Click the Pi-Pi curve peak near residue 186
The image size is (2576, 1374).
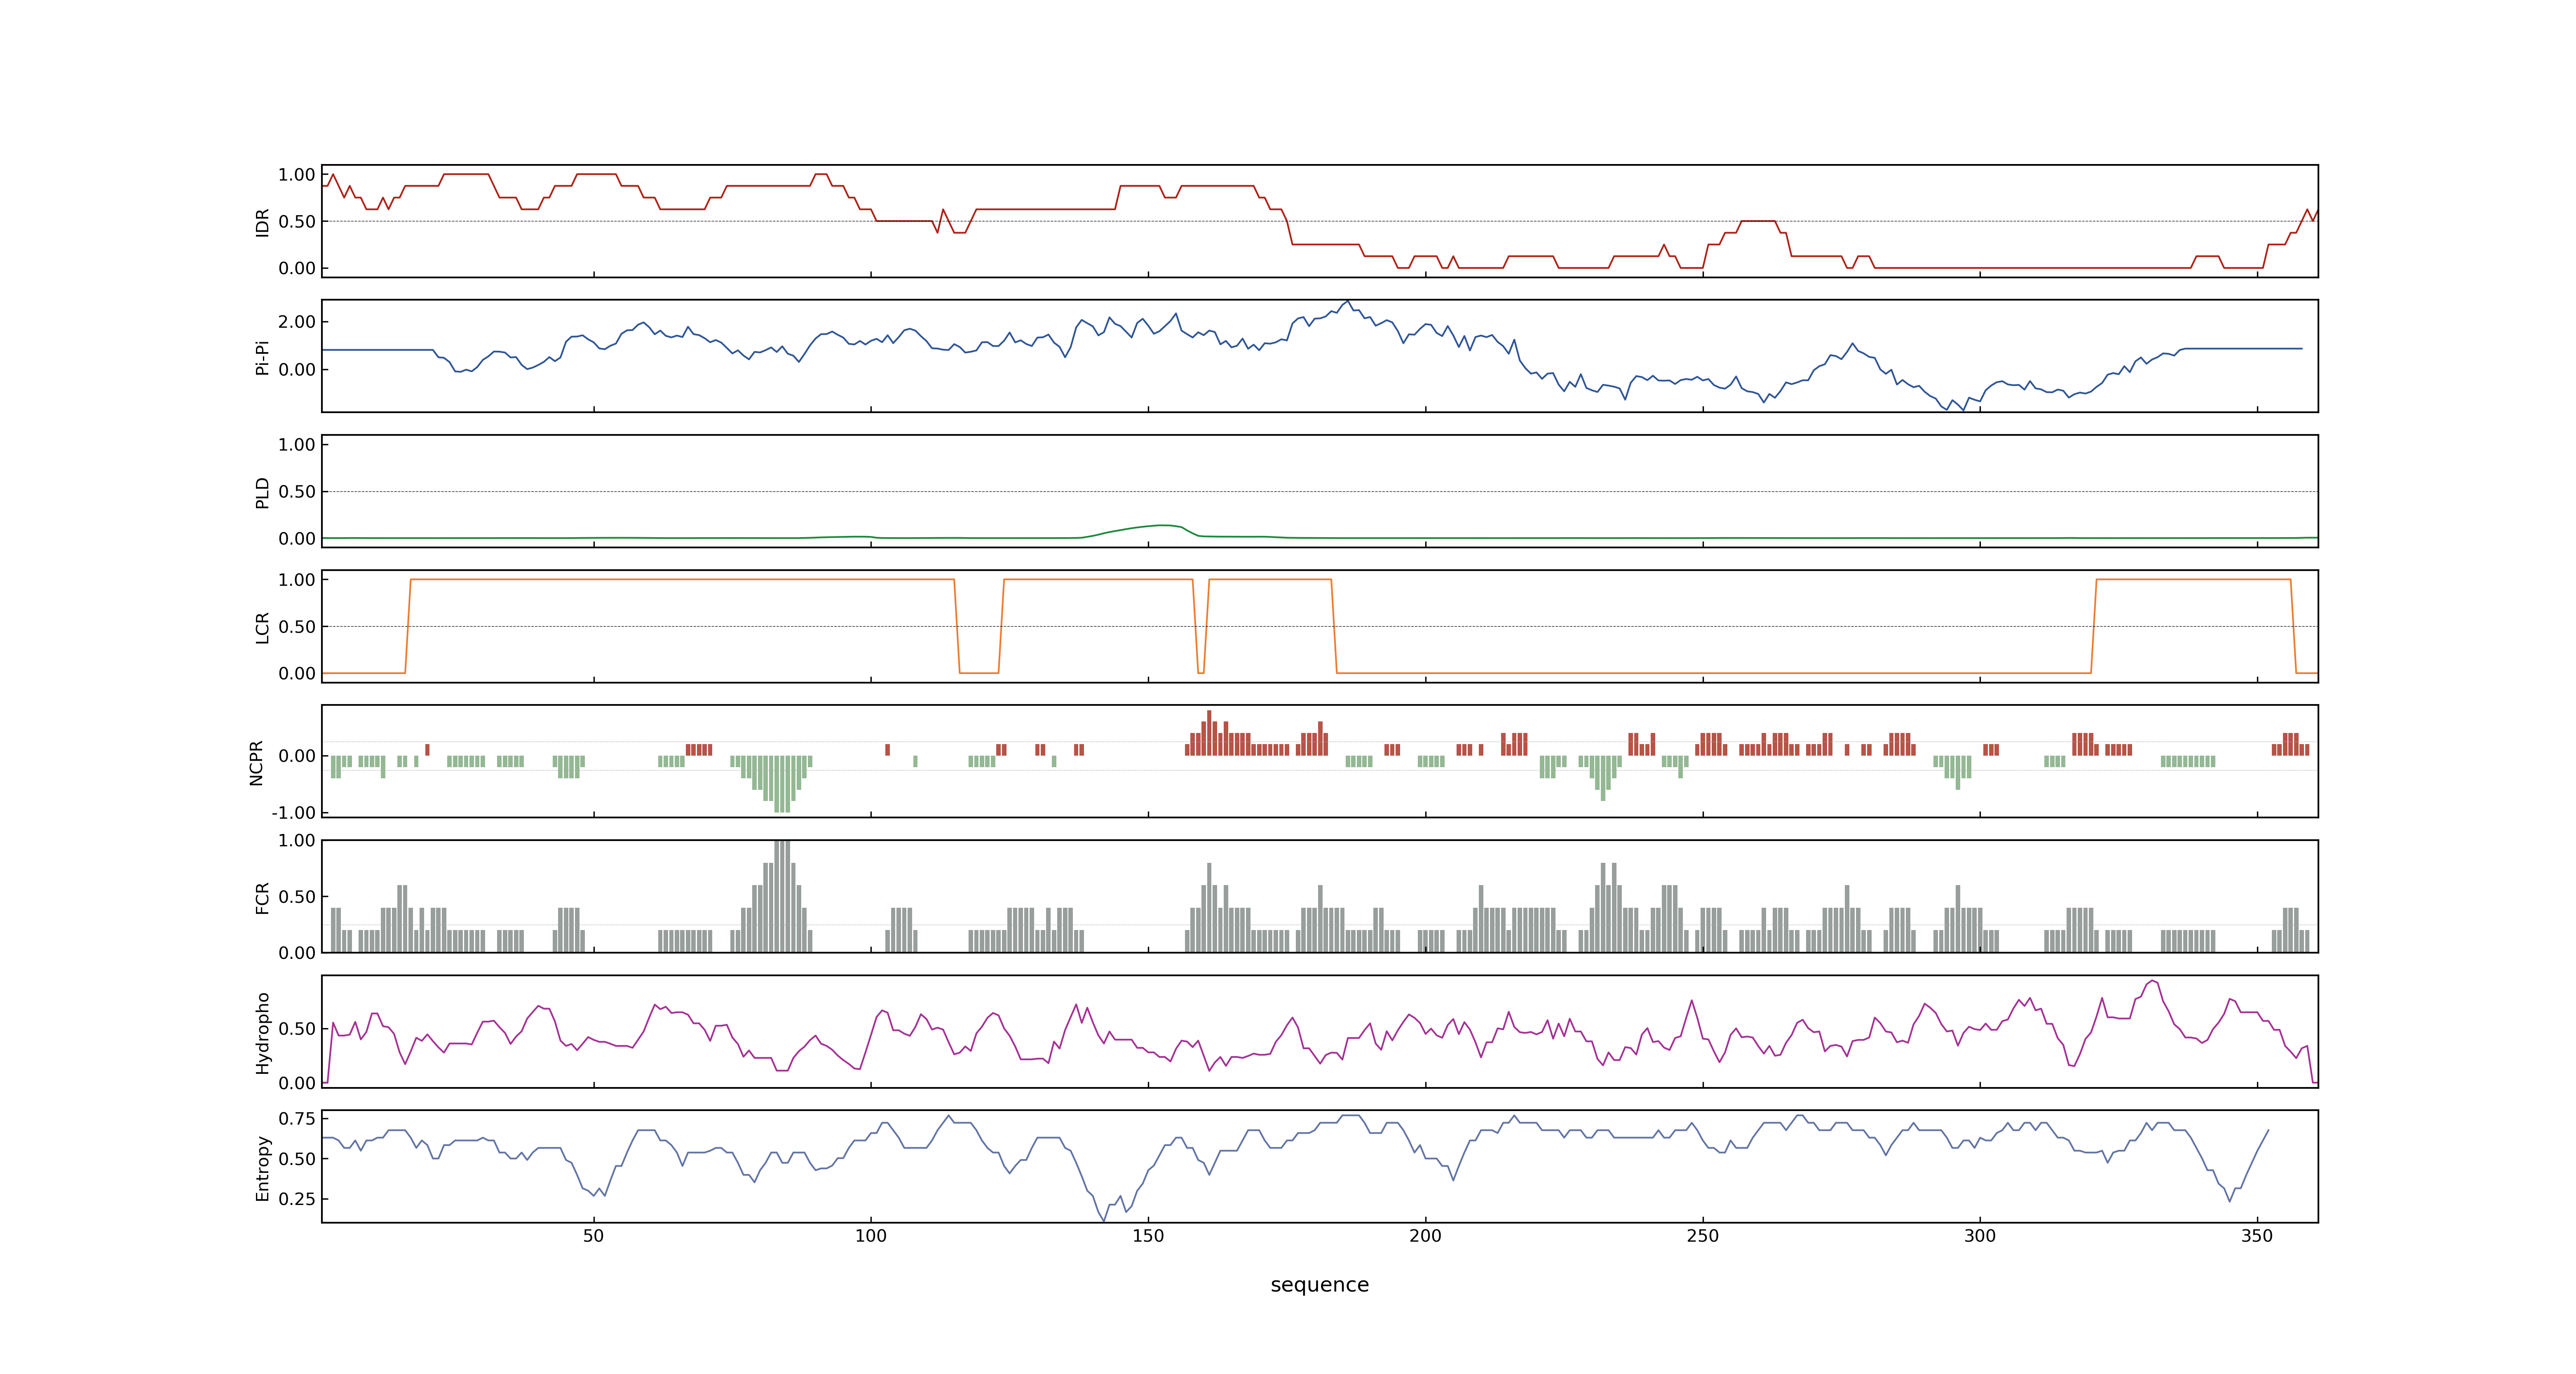coord(1348,302)
